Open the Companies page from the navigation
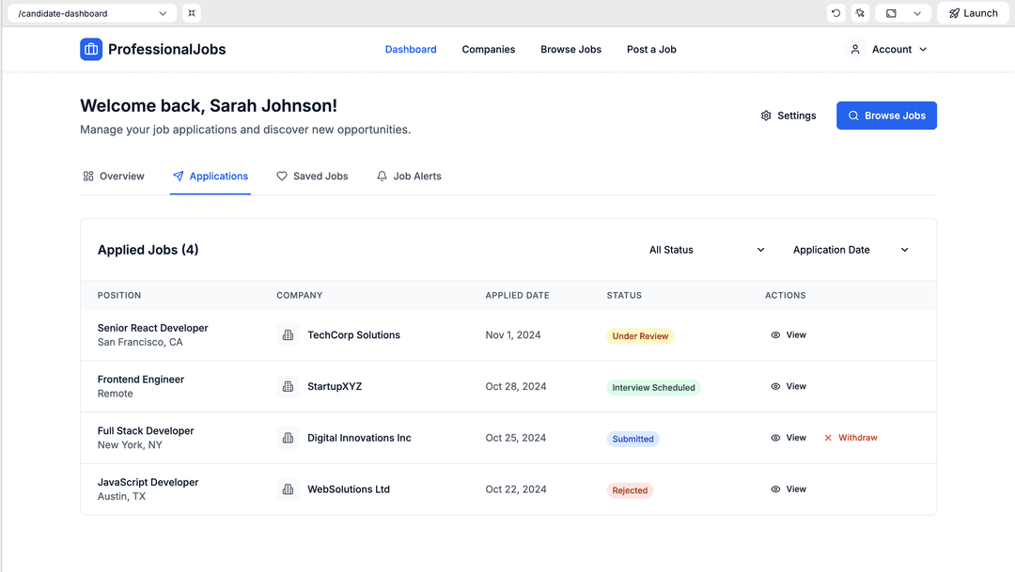This screenshot has height=572, width=1015. pos(489,49)
